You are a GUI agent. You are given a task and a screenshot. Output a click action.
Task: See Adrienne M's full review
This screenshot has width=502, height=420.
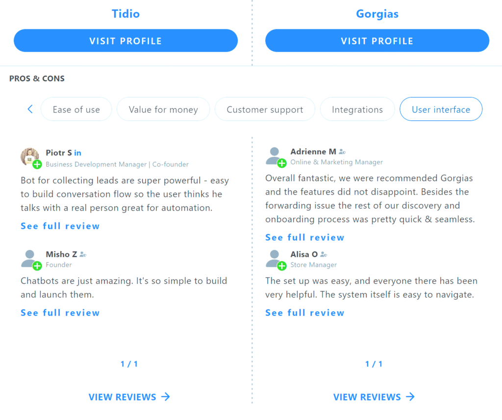[x=305, y=237]
